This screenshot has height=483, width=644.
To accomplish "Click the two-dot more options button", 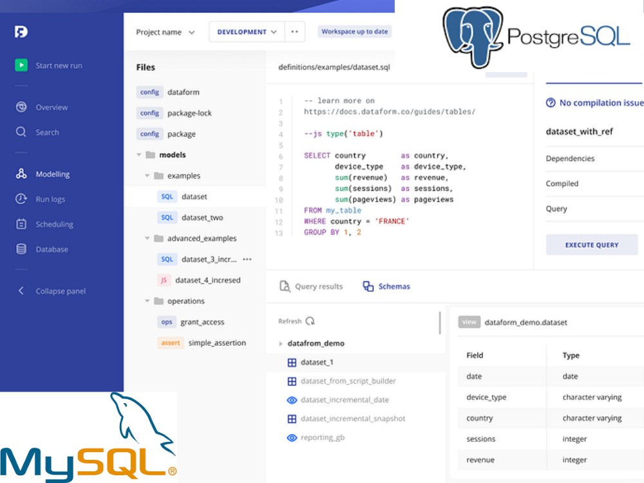I will 294,32.
